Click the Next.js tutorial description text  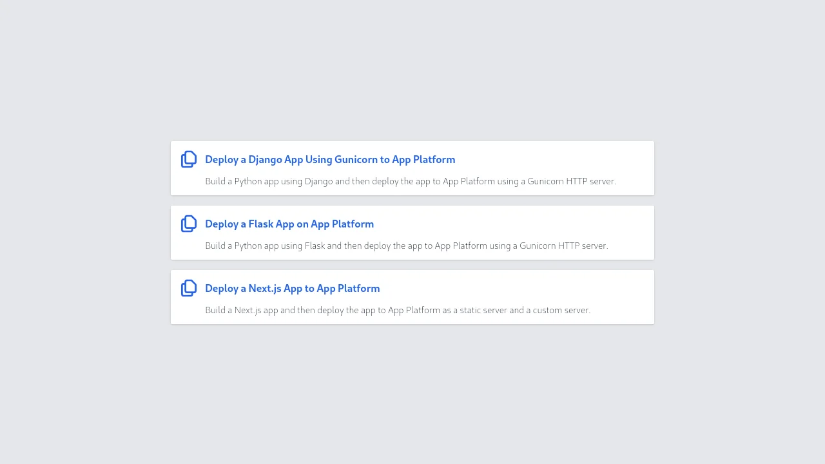click(x=398, y=310)
